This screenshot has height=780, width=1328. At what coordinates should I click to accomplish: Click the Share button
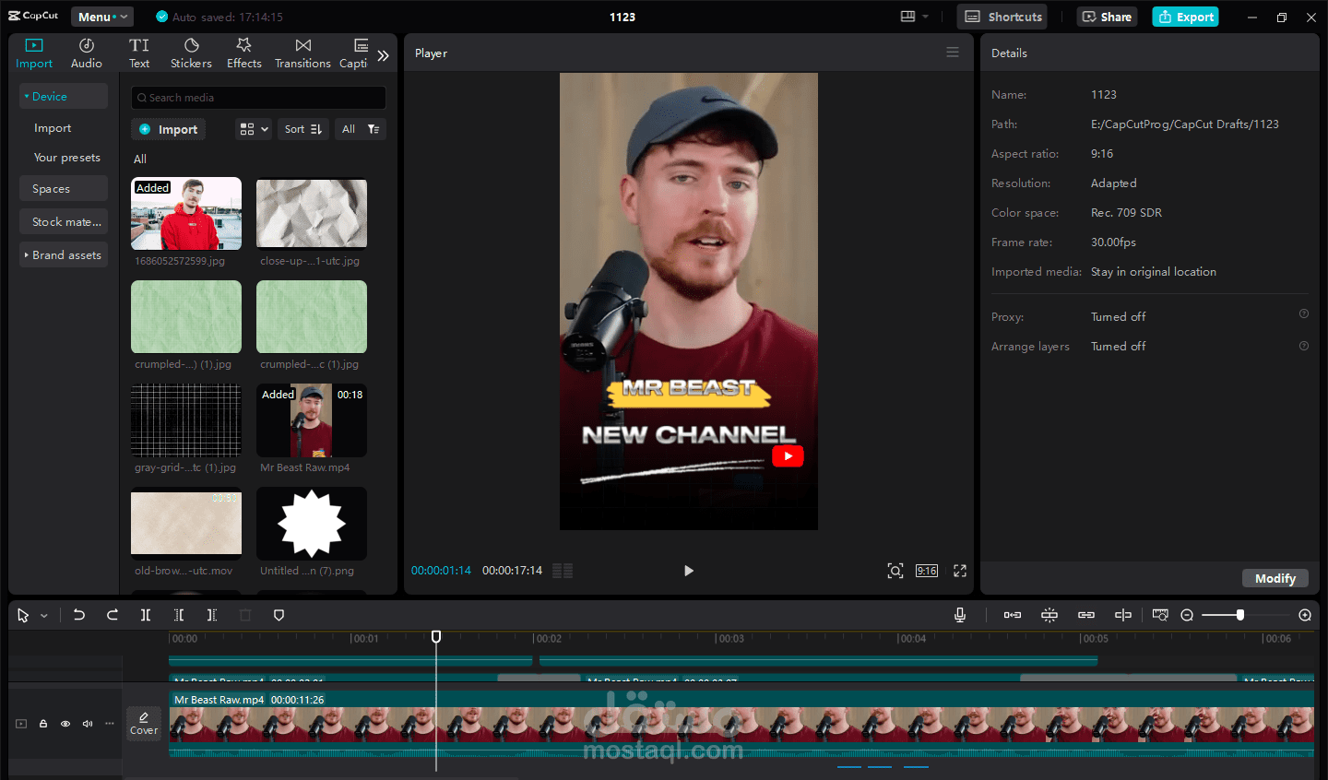click(1107, 17)
